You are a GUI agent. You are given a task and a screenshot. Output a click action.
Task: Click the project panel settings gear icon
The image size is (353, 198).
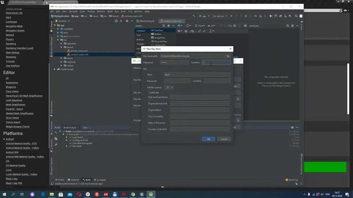click(x=127, y=21)
